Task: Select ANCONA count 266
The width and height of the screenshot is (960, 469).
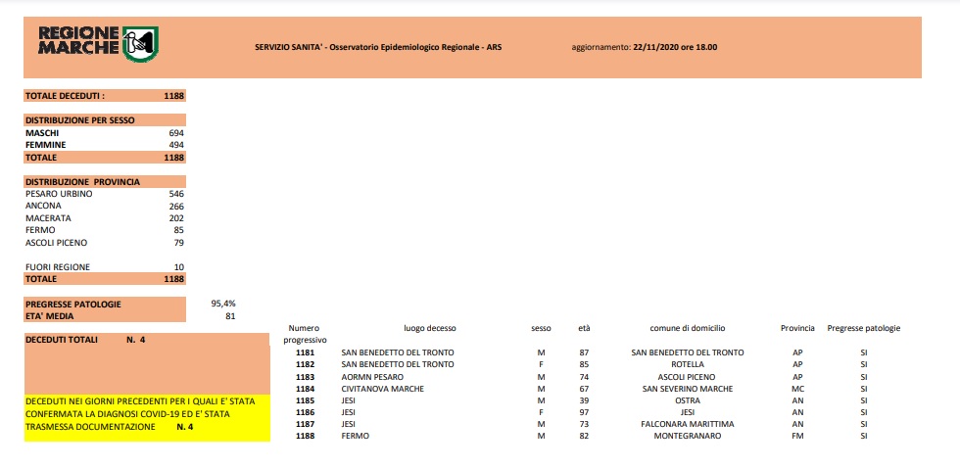Action: [x=176, y=207]
